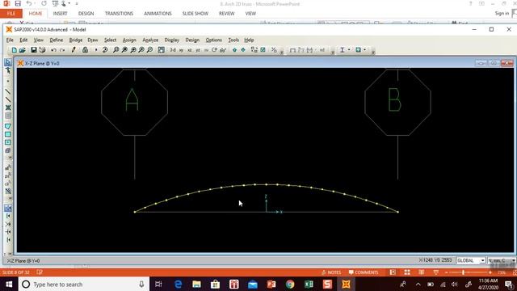Click the HOME tab in PowerPoint ribbon
Viewport: 517px width, 291px height.
pos(36,14)
